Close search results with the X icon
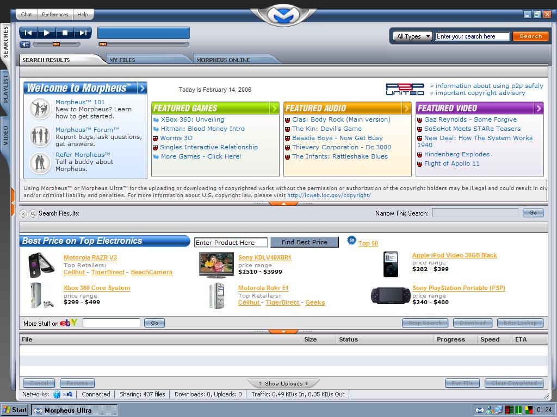Screen dimensions: 557x417 pyautogui.click(x=23, y=214)
